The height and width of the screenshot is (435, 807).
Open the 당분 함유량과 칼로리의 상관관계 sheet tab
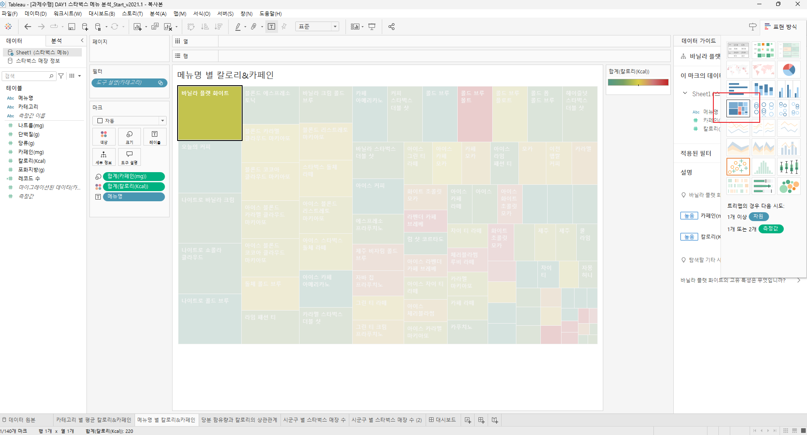coord(239,420)
